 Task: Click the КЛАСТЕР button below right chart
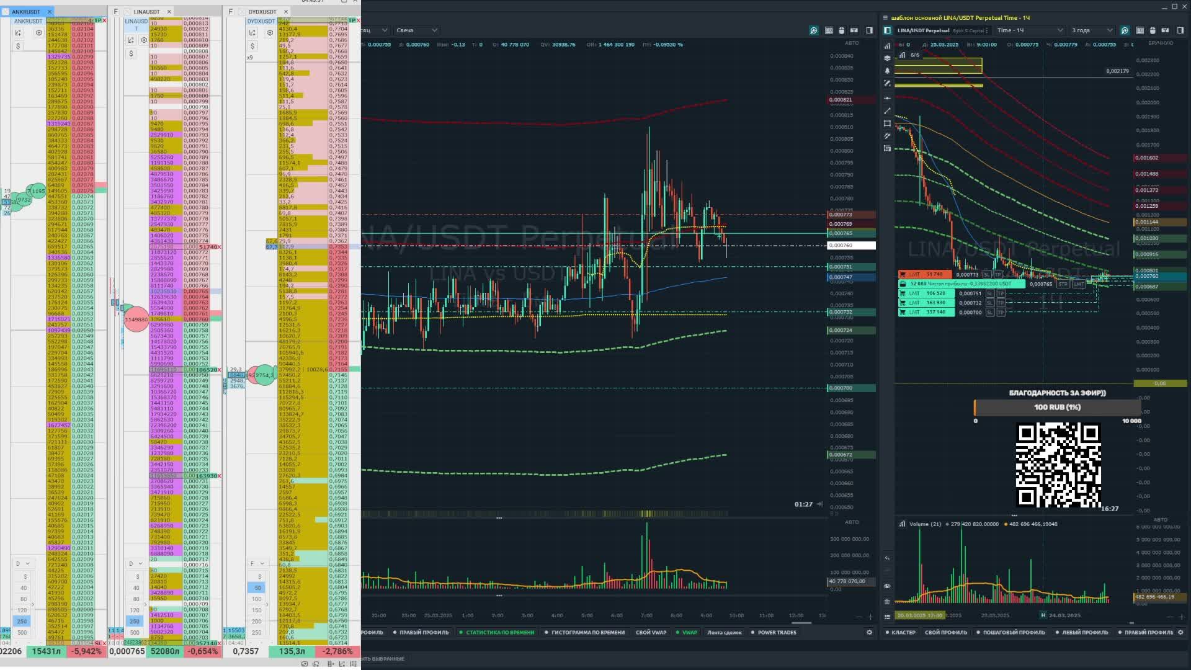[x=903, y=633]
